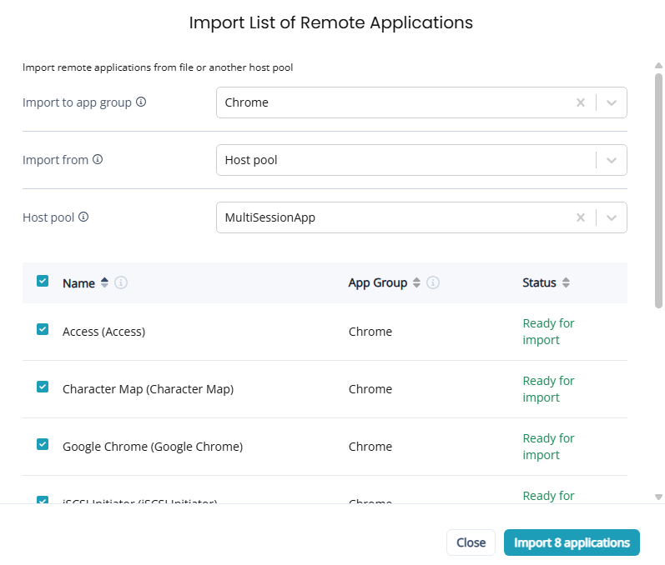Uncheck the Access (Access) application
The height and width of the screenshot is (565, 665).
click(43, 330)
